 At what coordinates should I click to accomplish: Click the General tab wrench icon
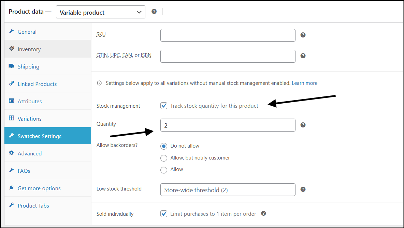pos(11,31)
